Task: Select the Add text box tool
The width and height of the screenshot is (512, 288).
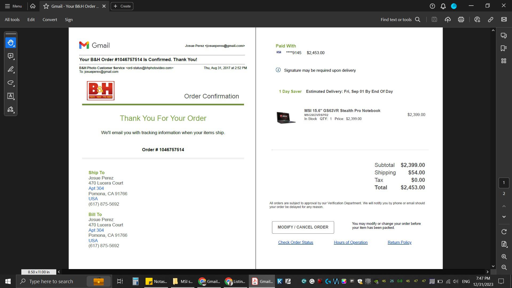Action: (11, 96)
